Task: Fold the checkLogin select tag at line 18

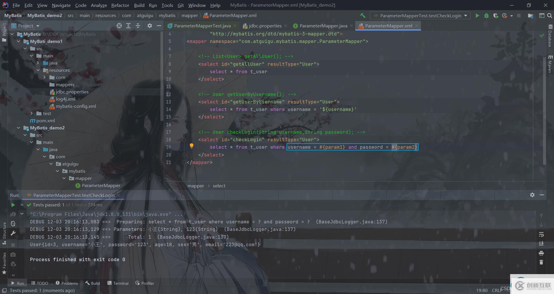Action: 184,140
